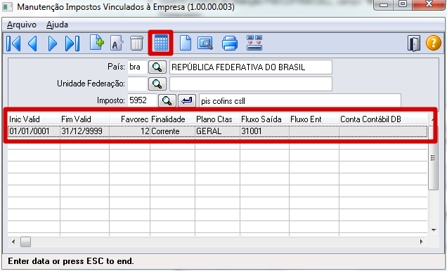Open help via question mark icon

coord(434,44)
